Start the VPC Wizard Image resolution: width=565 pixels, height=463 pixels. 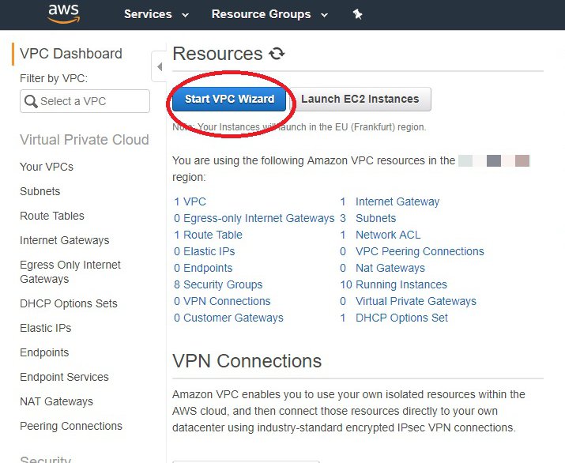point(229,99)
